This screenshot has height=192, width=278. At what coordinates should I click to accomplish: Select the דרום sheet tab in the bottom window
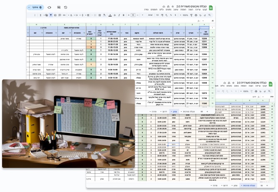coord(224,185)
